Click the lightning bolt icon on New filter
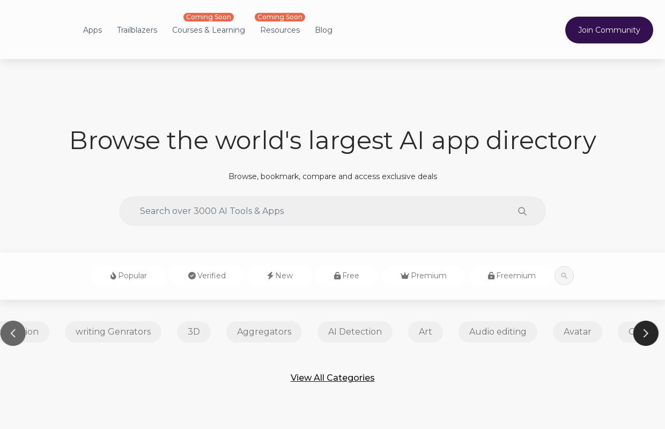This screenshot has height=429, width=665. (x=270, y=276)
